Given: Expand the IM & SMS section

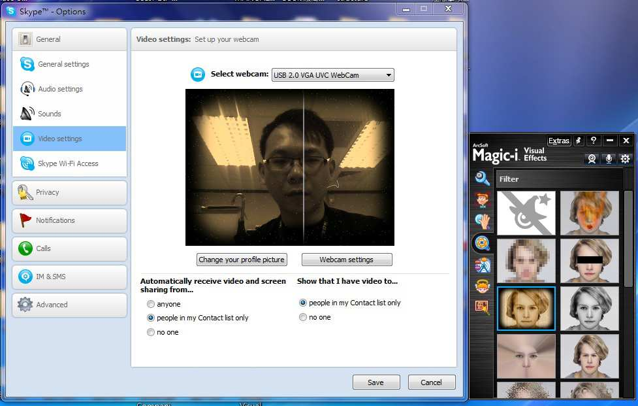Looking at the screenshot, I should click(x=70, y=277).
